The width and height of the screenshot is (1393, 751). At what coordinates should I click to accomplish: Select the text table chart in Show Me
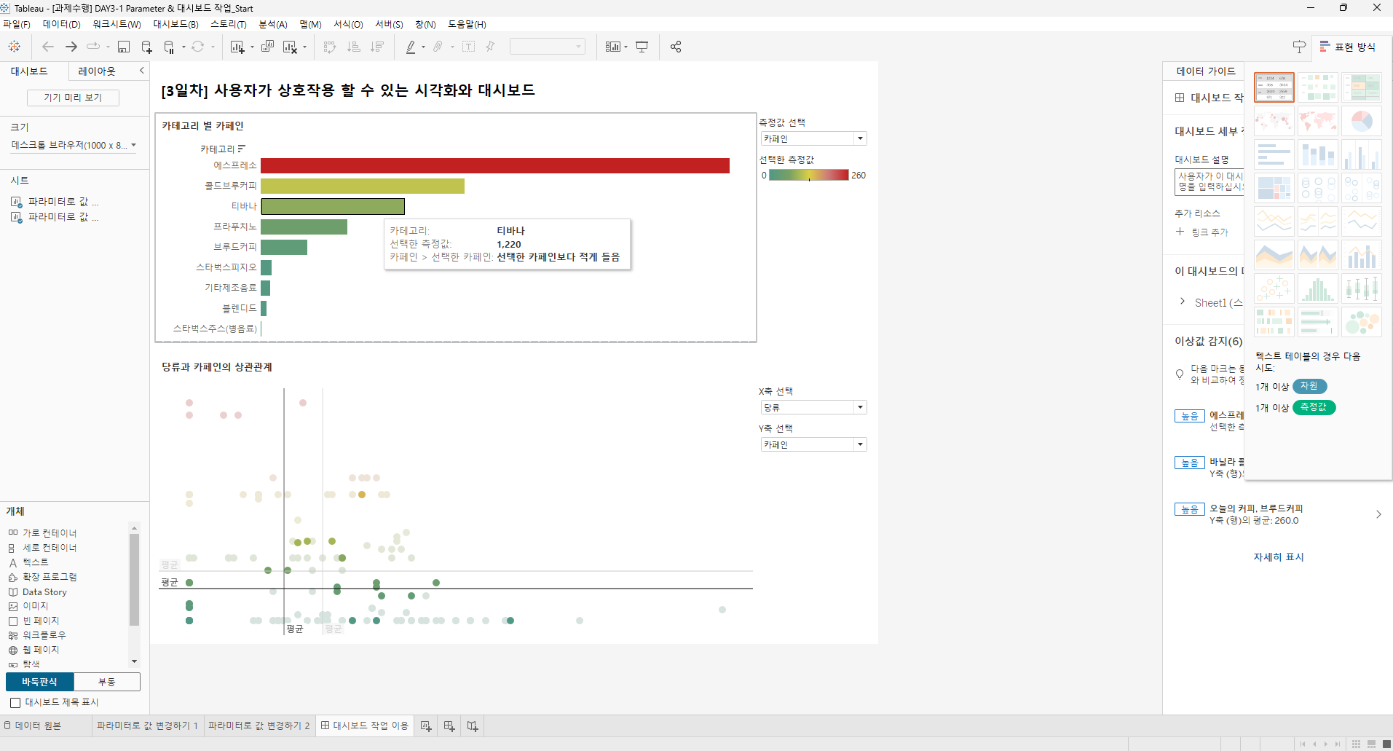(x=1274, y=87)
